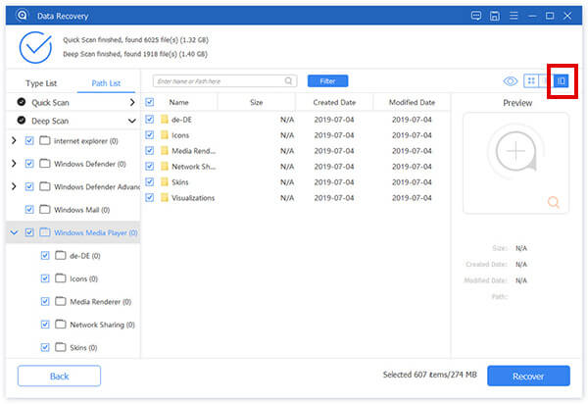Click the Quick Scan status bullet icon

click(22, 102)
